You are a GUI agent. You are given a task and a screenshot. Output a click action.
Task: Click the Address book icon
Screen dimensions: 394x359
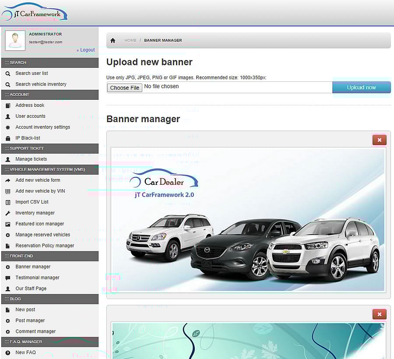[x=8, y=106]
